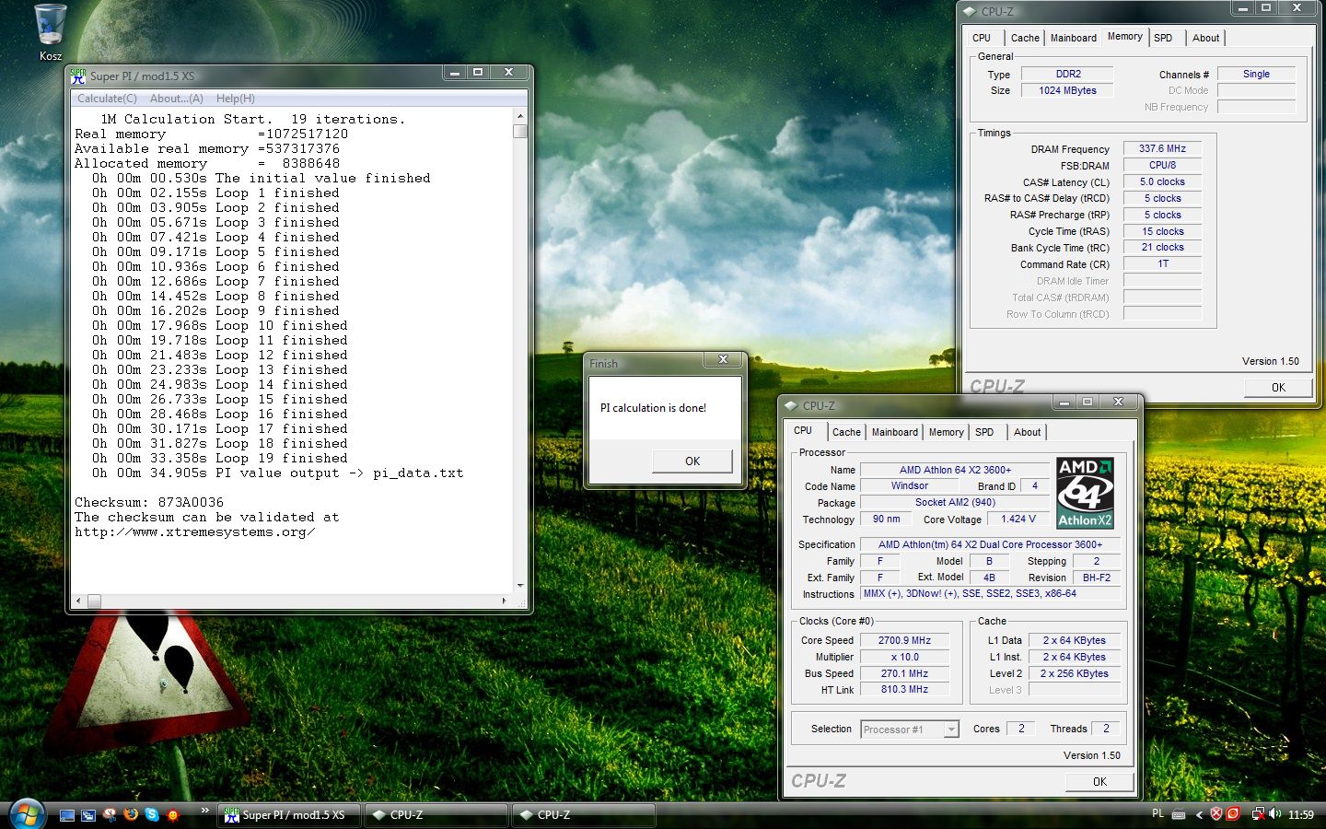Image resolution: width=1326 pixels, height=829 pixels.
Task: Click OK in the CPU-Z Memory window
Action: click(1278, 388)
